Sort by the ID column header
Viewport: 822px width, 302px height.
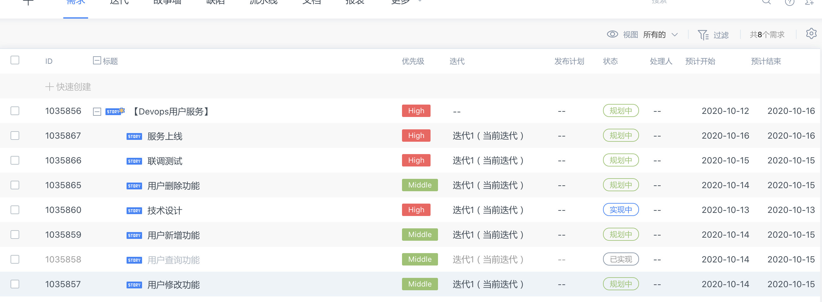click(x=49, y=61)
